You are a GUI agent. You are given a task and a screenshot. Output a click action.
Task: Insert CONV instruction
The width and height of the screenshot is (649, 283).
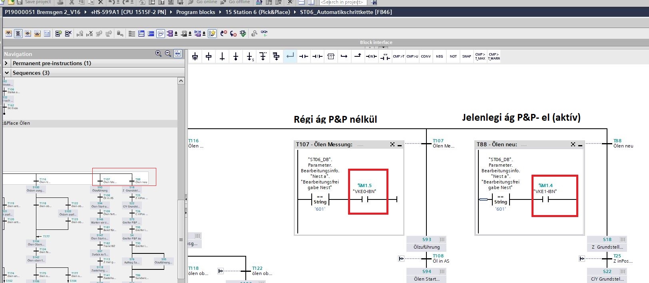point(426,56)
